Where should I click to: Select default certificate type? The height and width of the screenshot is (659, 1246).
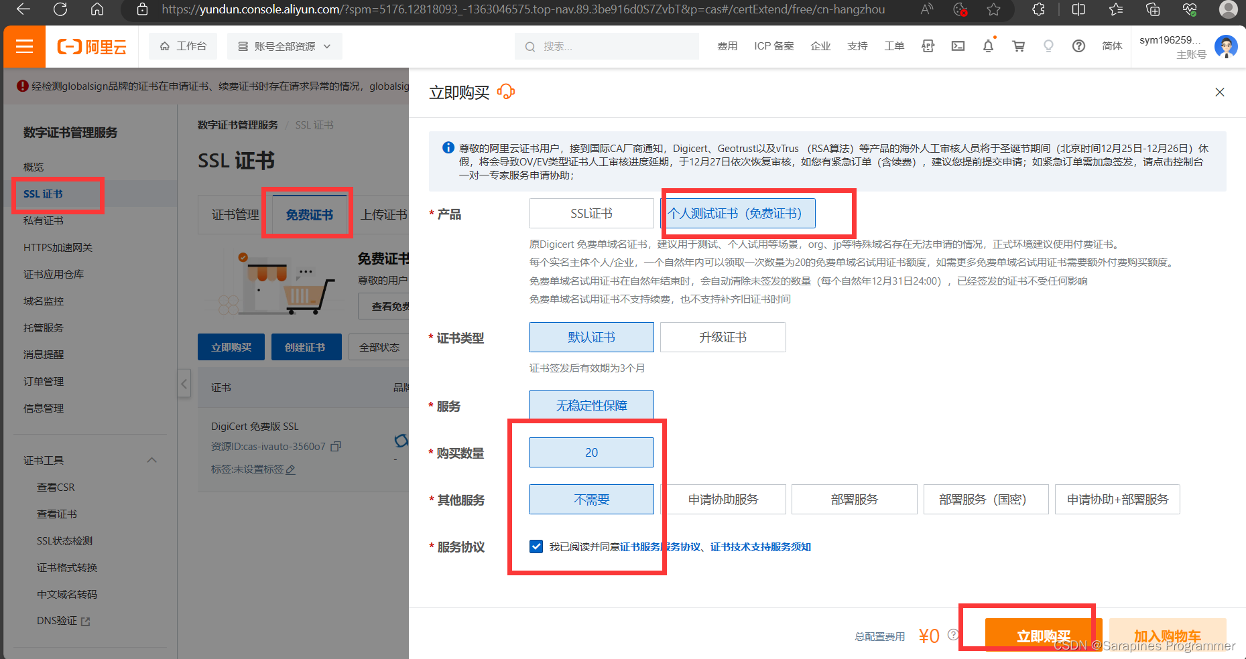[x=591, y=338]
